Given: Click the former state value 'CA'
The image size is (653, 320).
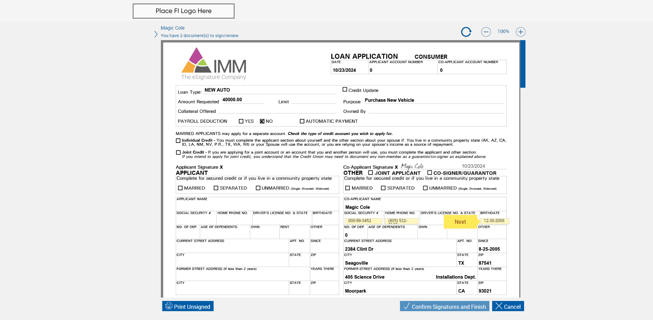Looking at the screenshot, I should point(462,291).
